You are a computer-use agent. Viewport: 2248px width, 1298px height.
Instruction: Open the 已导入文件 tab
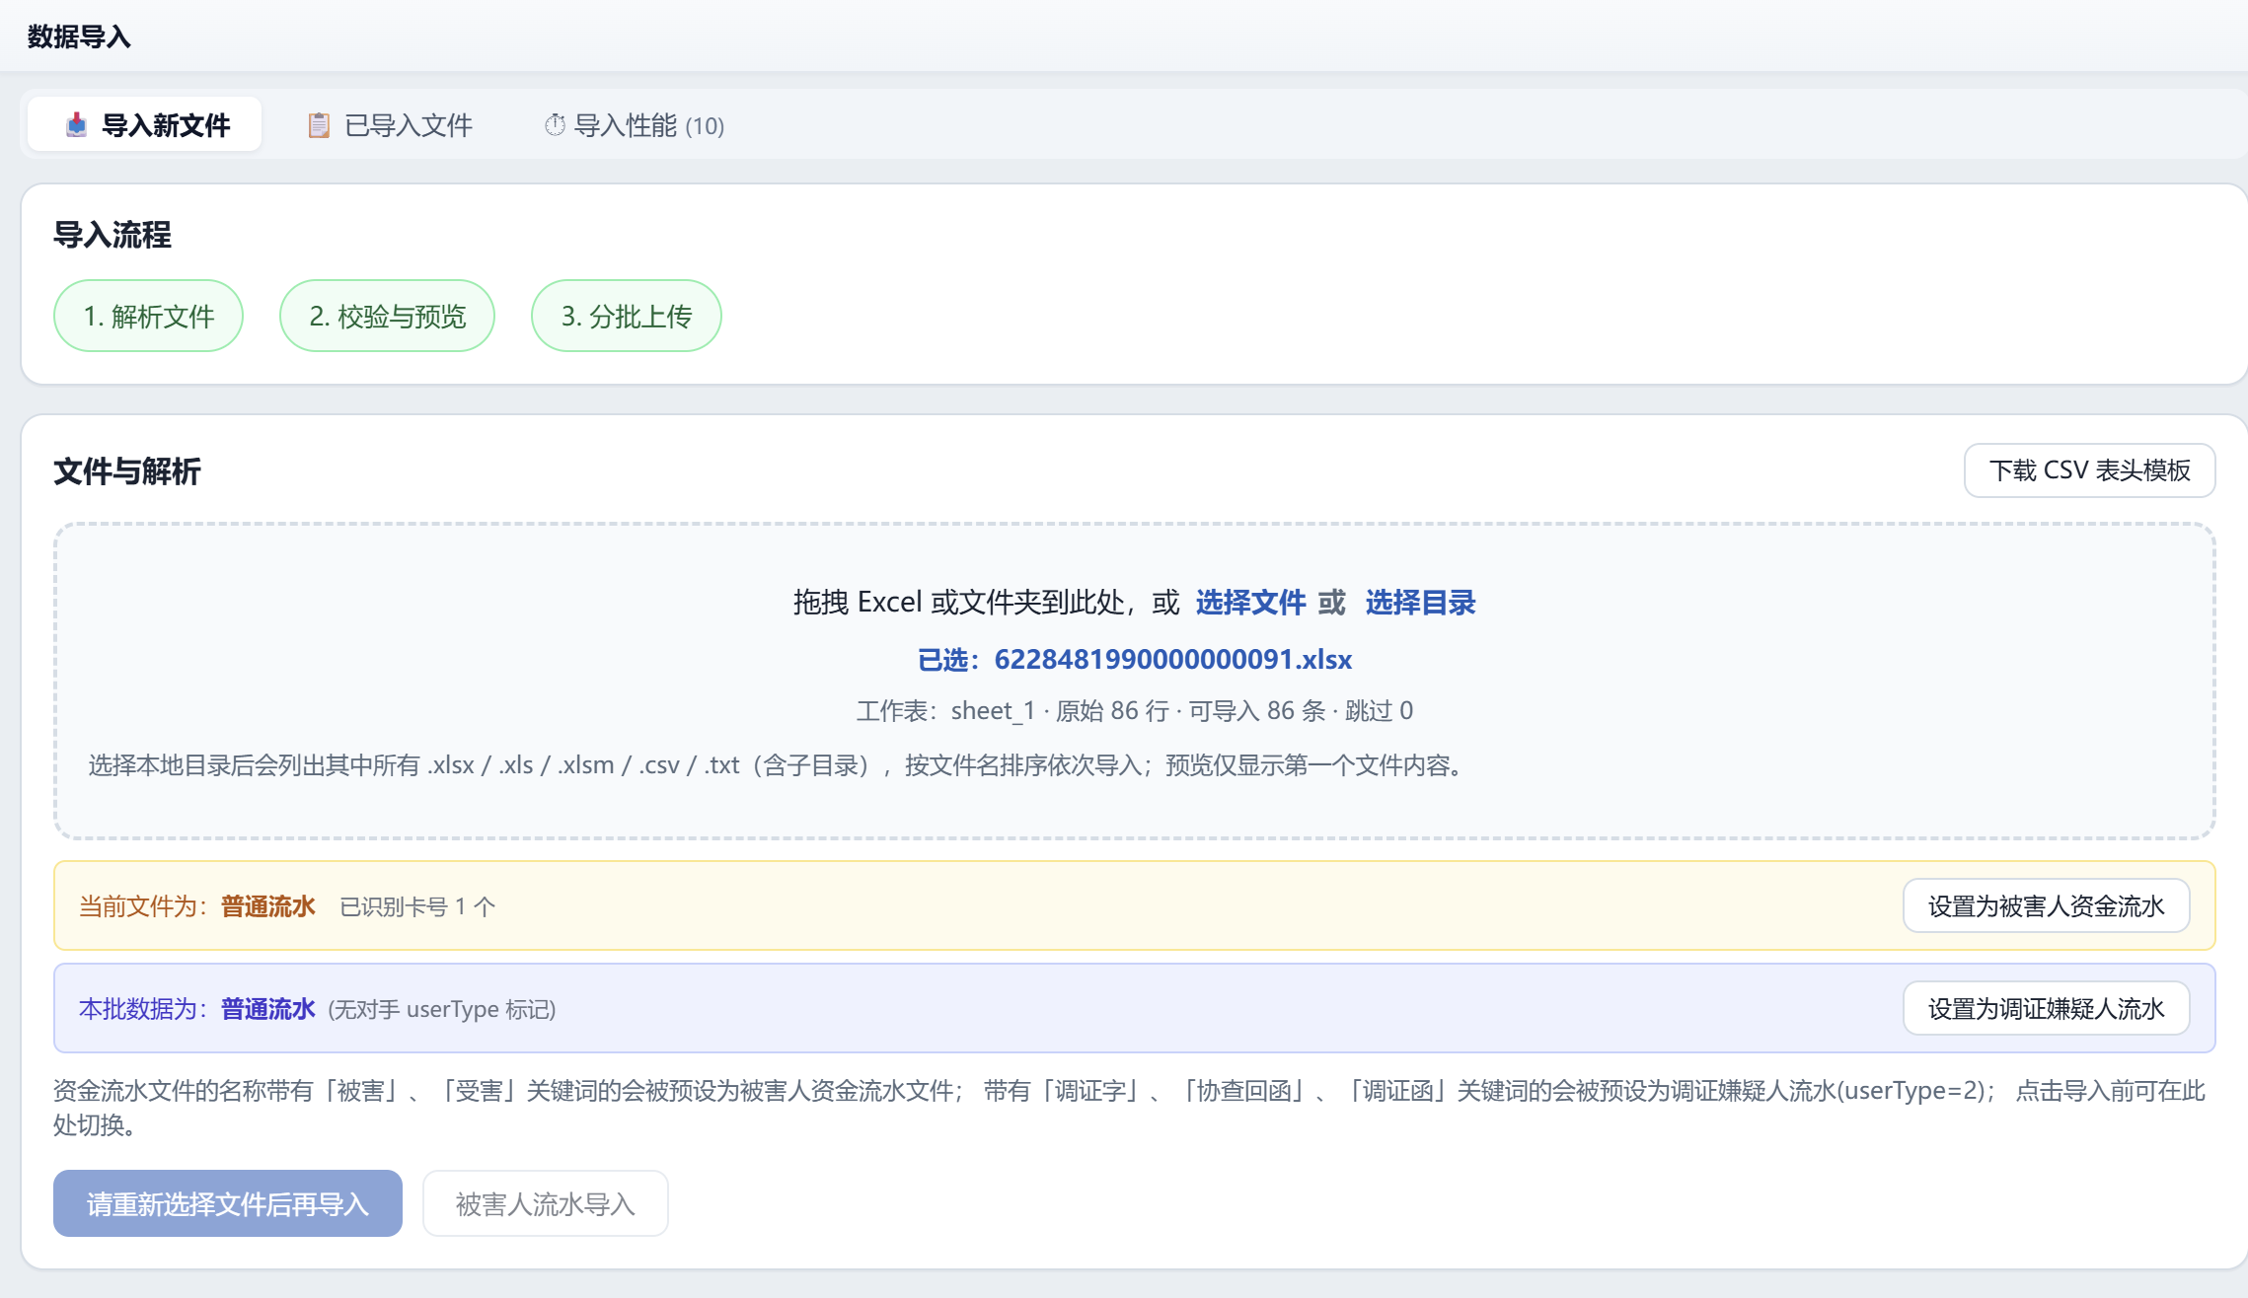click(390, 125)
